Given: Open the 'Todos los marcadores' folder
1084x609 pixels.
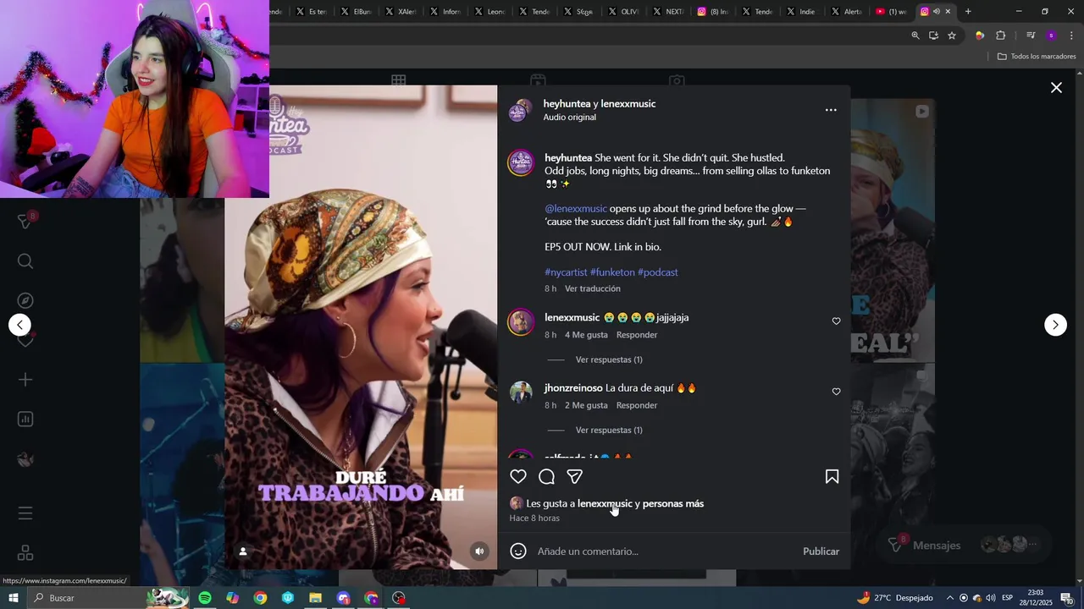Looking at the screenshot, I should (x=1037, y=57).
